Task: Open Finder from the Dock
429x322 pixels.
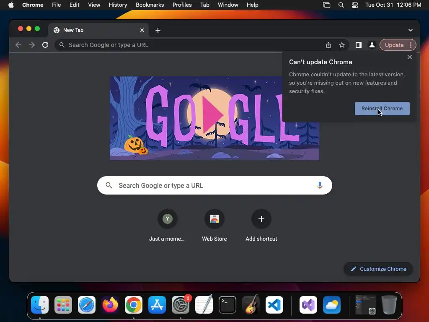Action: 40,305
